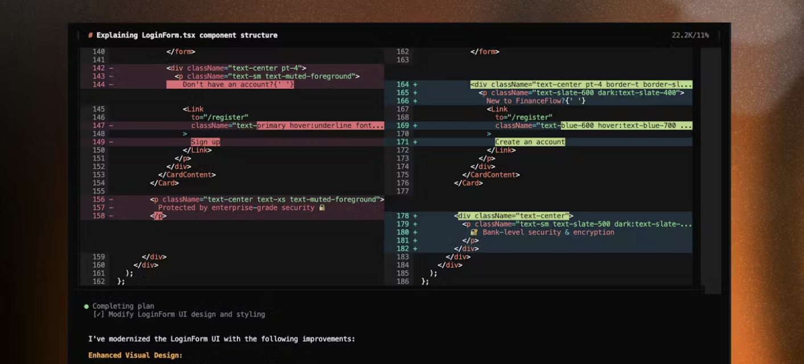Viewport: 804px width, 364px height.
Task: Click the removed Sign up text
Action: [x=205, y=142]
